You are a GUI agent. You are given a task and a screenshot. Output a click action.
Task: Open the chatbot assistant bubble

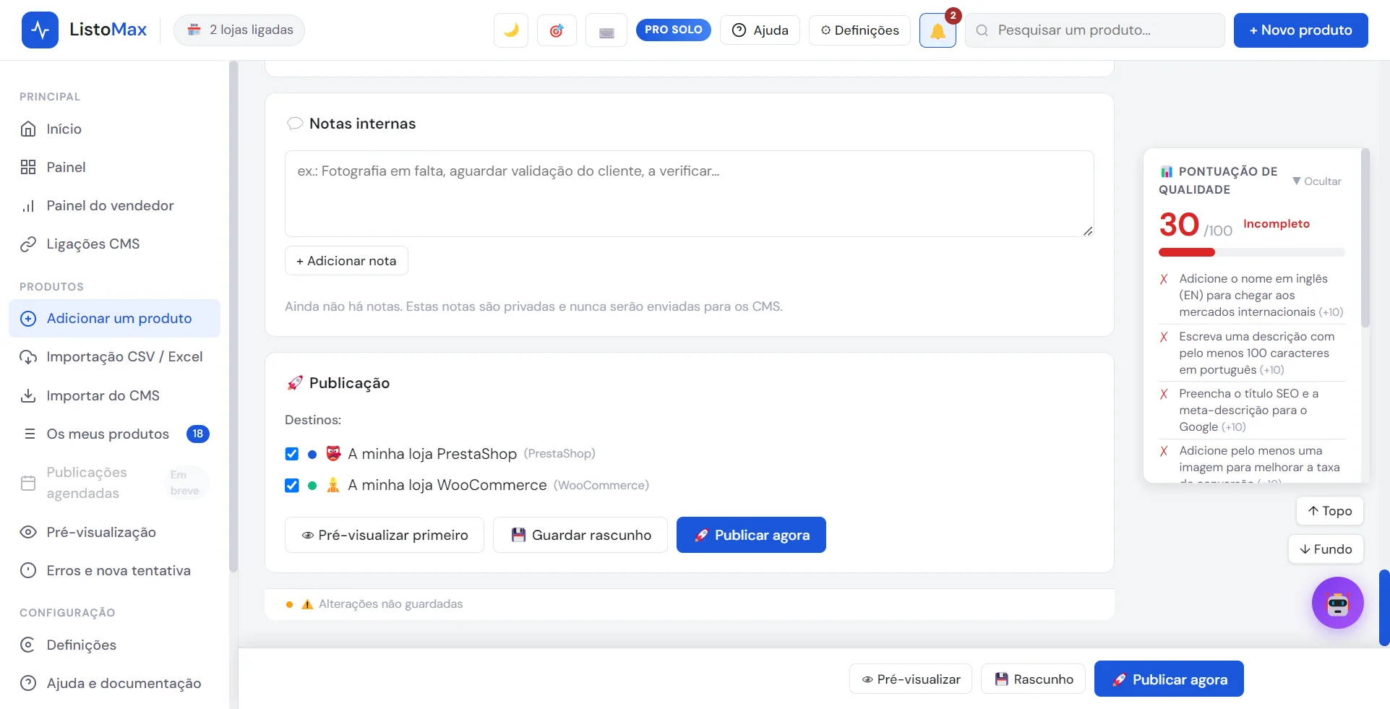pyautogui.click(x=1337, y=603)
